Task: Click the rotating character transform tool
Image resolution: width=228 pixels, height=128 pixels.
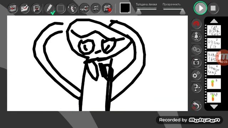Action: [x=72, y=8]
